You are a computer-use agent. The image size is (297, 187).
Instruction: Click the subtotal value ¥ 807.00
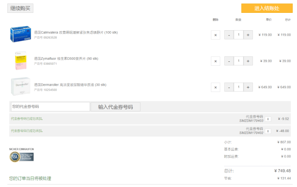point(284,142)
